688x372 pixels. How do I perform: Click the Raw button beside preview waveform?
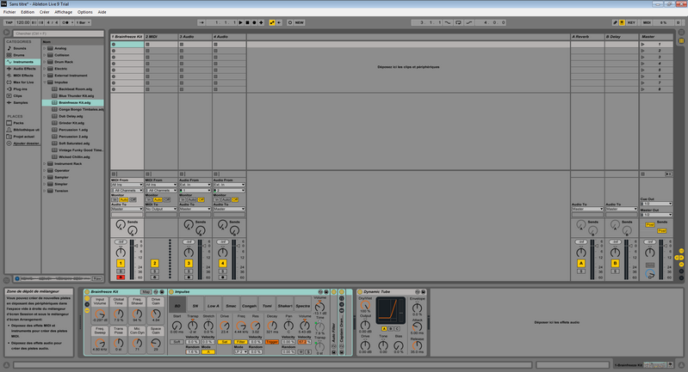97,278
